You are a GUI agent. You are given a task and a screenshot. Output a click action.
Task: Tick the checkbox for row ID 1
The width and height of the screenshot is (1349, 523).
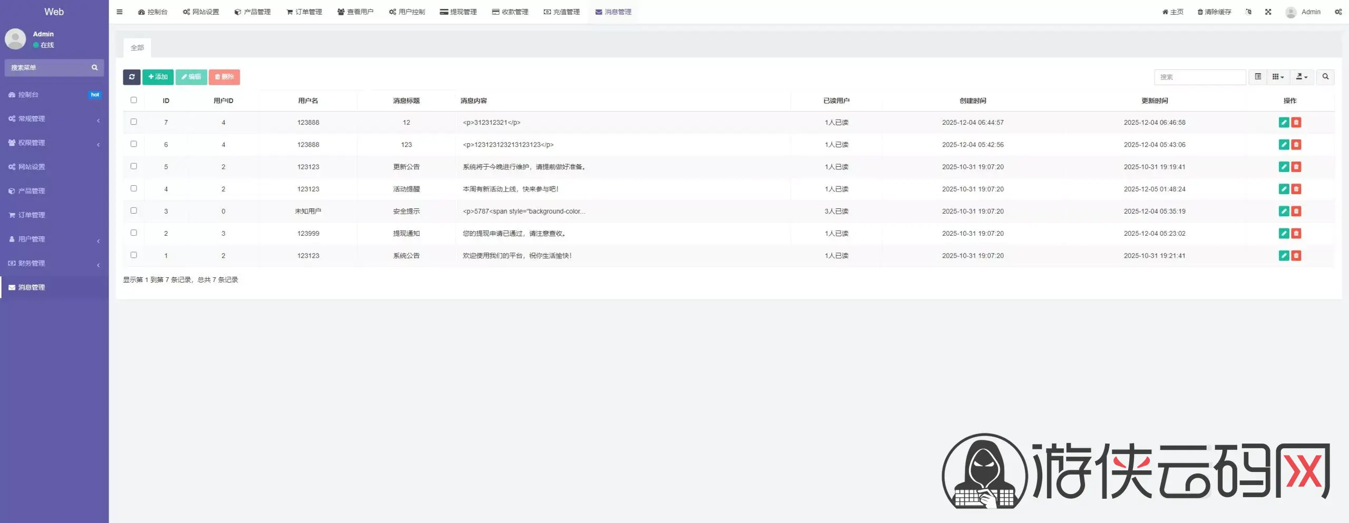point(134,255)
